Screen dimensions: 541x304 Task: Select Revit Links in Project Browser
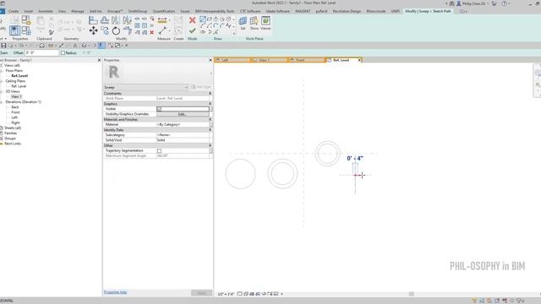point(13,144)
